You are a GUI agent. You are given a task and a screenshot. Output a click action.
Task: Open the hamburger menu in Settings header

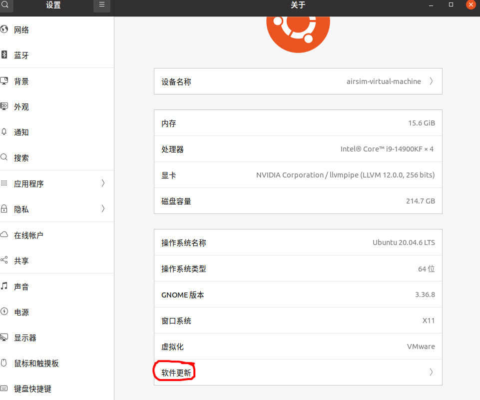click(102, 4)
